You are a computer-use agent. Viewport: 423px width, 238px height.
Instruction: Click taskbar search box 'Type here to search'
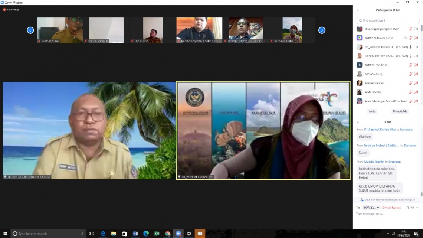[49, 234]
